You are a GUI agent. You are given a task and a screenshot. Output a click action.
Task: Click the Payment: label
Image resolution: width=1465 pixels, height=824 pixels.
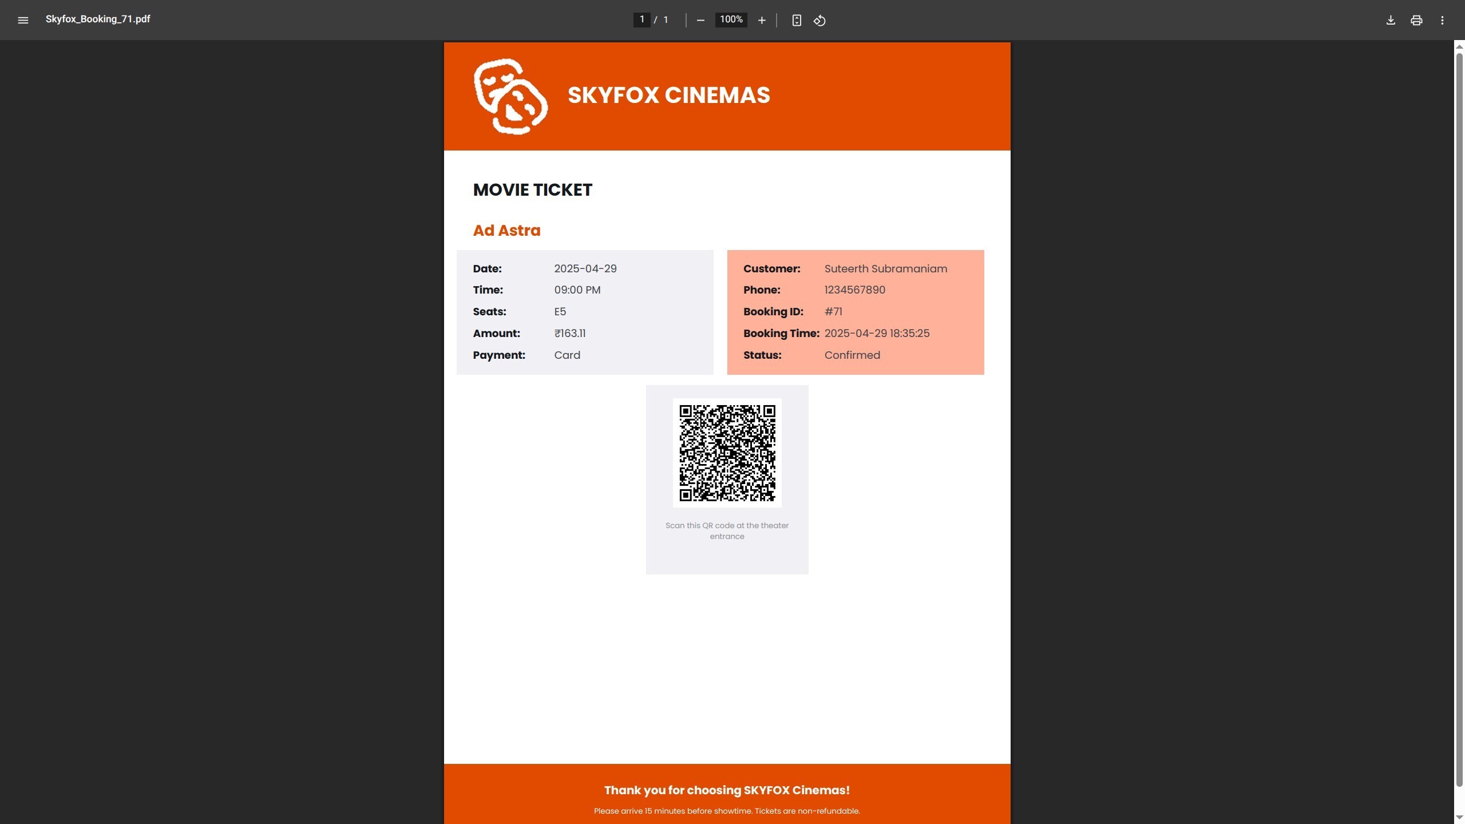498,355
